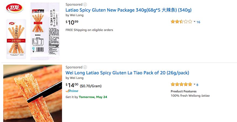
Task: Open the 16 customer reviews link
Action: pyautogui.click(x=198, y=22)
